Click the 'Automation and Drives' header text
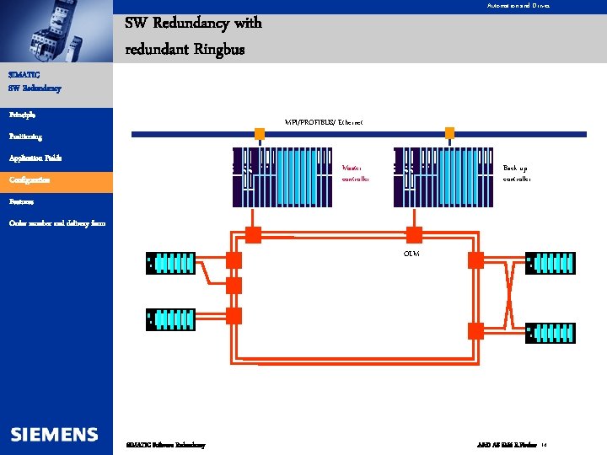Viewport: 607px width, 455px height. pyautogui.click(x=518, y=5)
